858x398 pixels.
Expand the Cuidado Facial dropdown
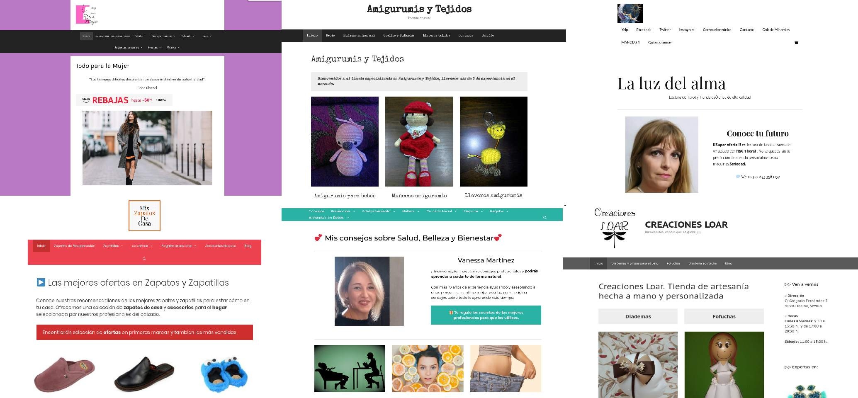tap(441, 211)
